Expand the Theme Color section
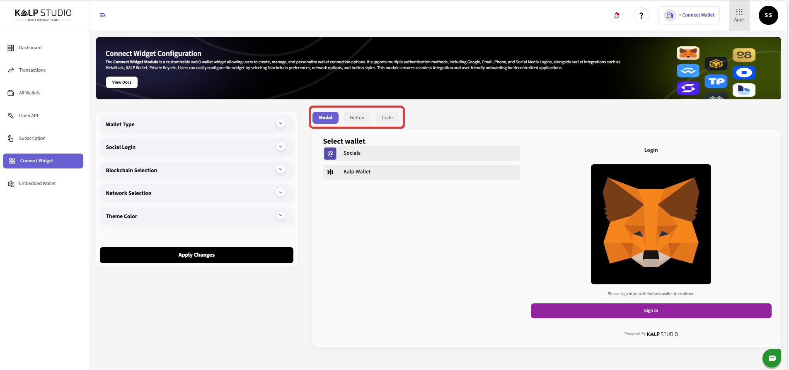 [281, 216]
